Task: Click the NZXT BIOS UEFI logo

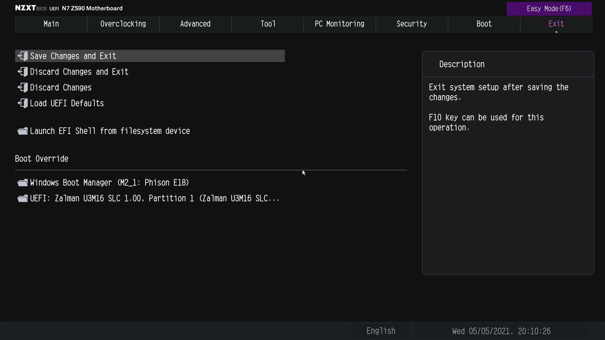Action: (37, 8)
